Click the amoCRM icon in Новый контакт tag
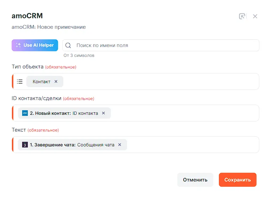The width and height of the screenshot is (272, 198). [25, 113]
